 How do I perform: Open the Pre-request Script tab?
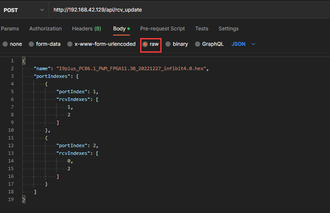point(162,29)
